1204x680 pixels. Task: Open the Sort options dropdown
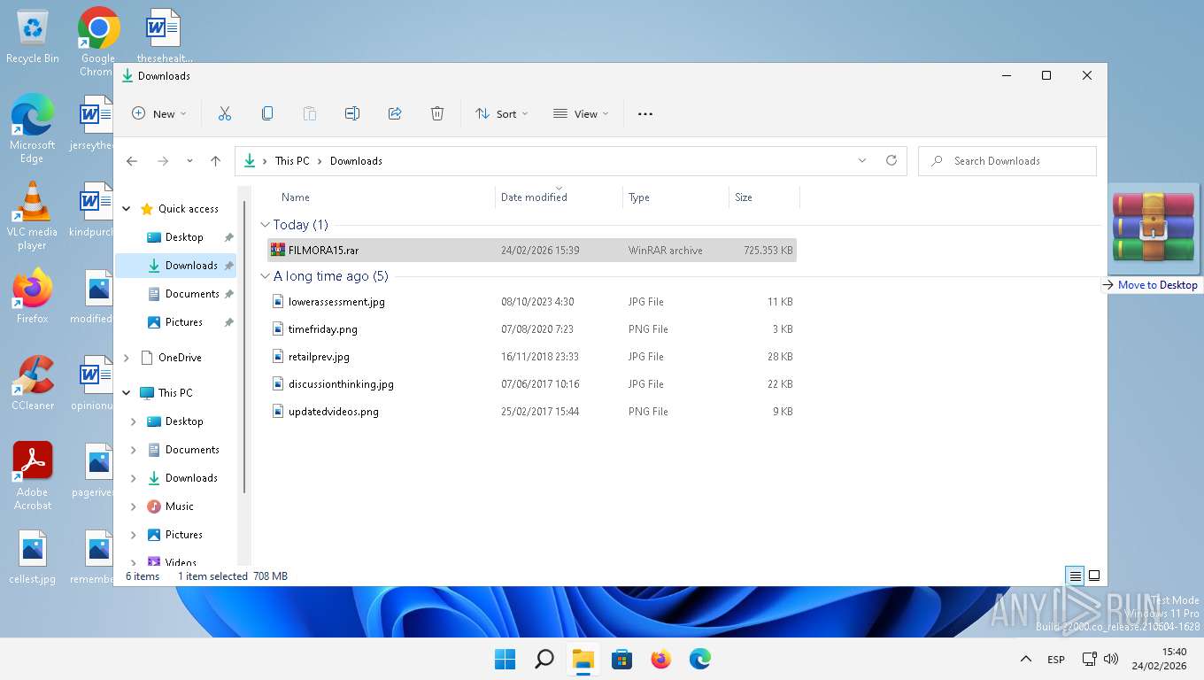(502, 113)
